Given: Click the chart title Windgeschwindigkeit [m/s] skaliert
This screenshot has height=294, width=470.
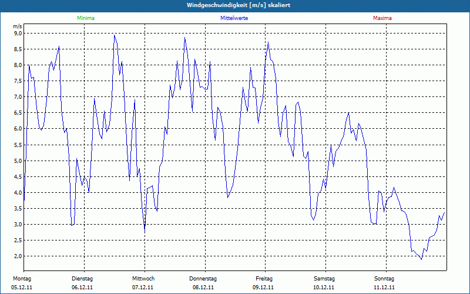Looking at the screenshot, I should click(239, 5).
